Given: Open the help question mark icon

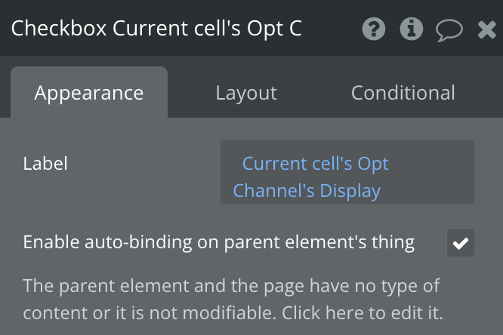Looking at the screenshot, I should coord(374,29).
